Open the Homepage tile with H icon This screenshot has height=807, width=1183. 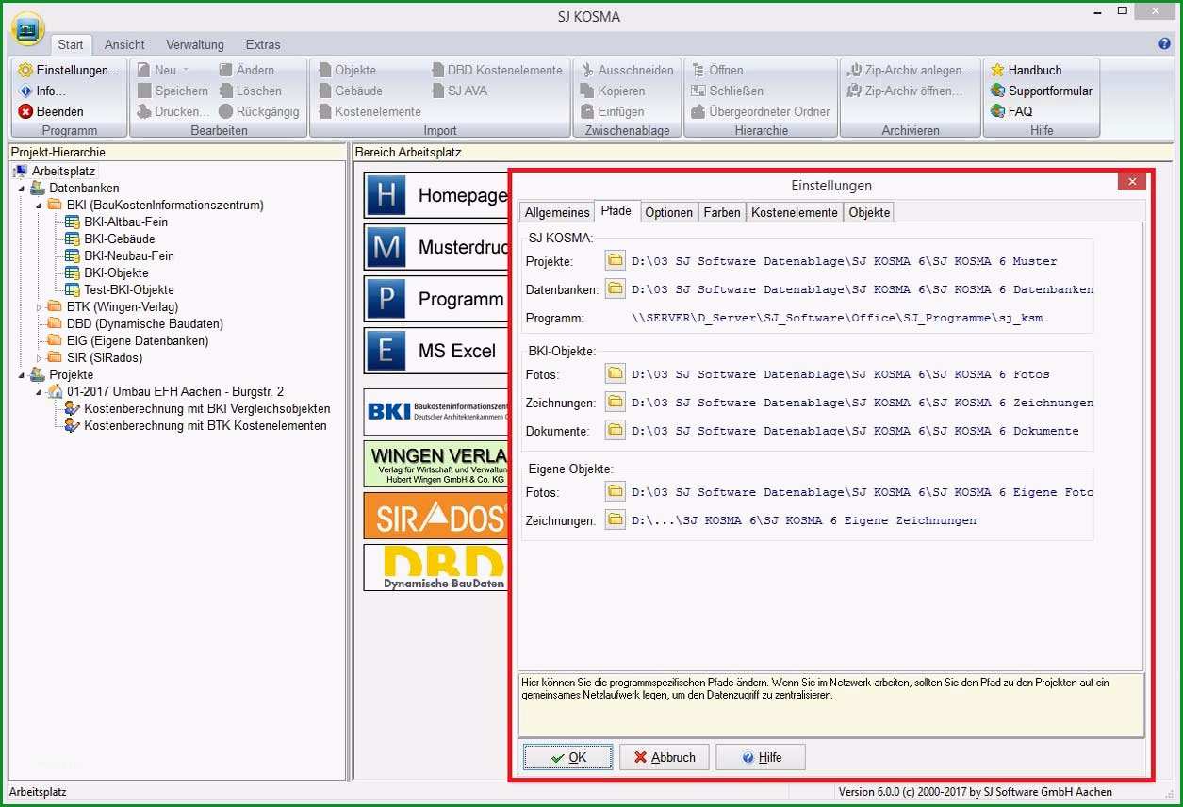(435, 195)
